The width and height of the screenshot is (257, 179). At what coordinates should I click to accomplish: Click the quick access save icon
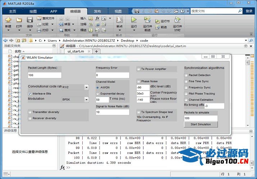point(137,11)
